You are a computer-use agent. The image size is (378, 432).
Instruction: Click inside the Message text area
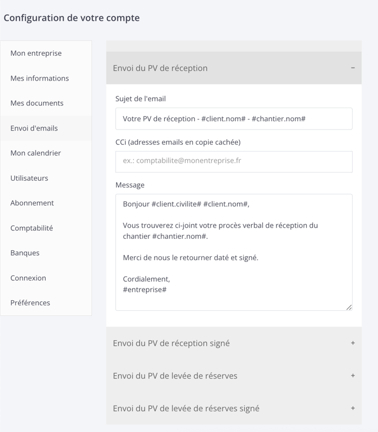coord(234,252)
